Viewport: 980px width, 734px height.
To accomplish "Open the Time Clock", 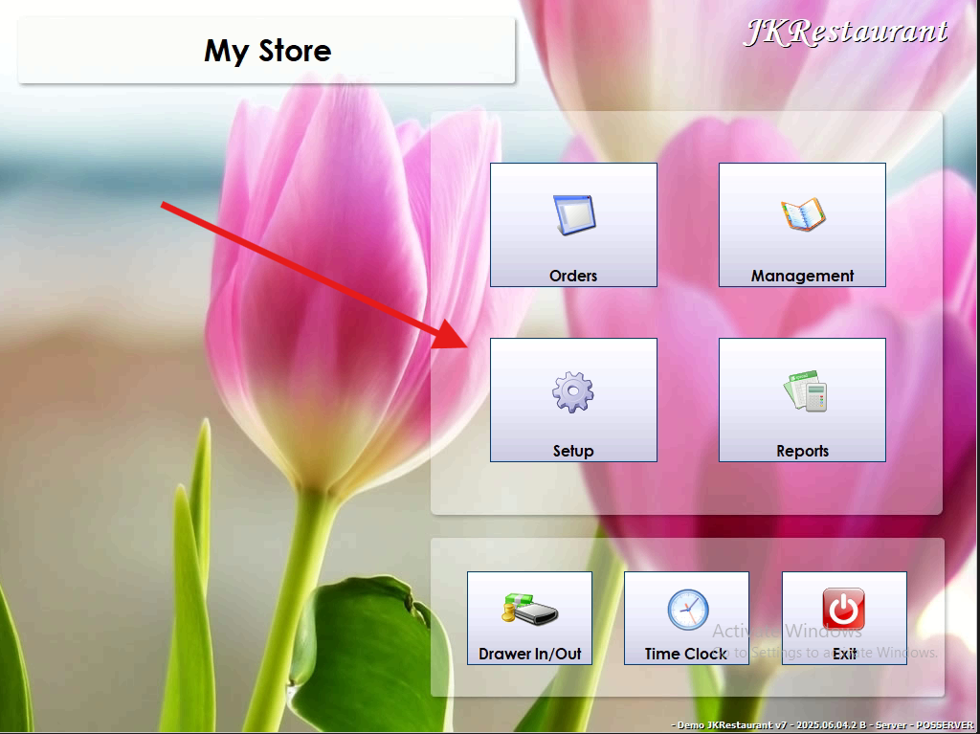I will tap(686, 617).
